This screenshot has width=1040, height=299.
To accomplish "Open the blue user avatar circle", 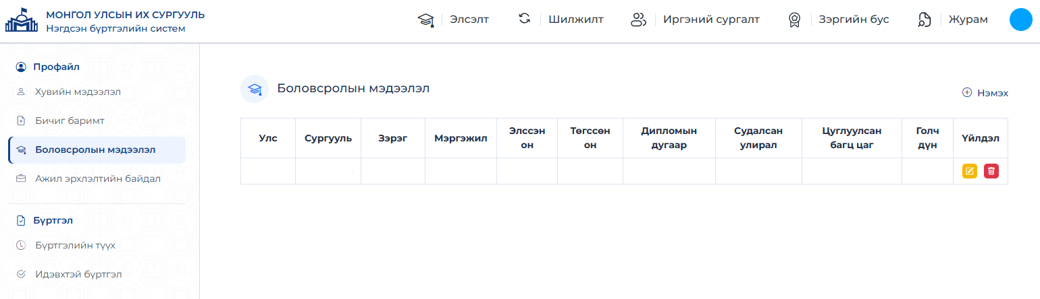I will [x=1020, y=20].
